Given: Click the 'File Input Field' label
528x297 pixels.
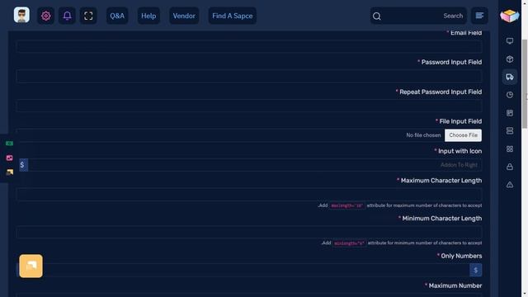Looking at the screenshot, I should pos(460,121).
